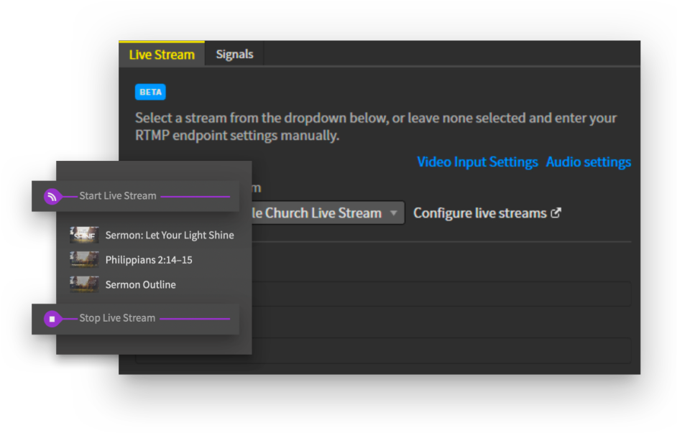Open Configure live streams link
This screenshot has height=438, width=690.
click(x=487, y=213)
